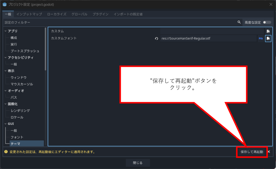This screenshot has width=276, height=169.
Task: Click the settings tree vertical scrollbar
Action: point(45,48)
